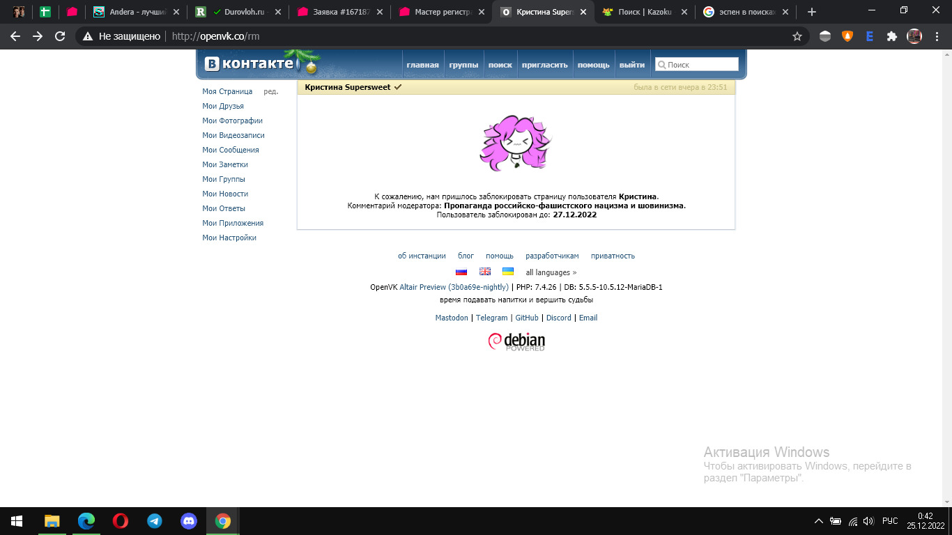Go back with the browser back arrow
Image resolution: width=952 pixels, height=535 pixels.
pos(15,36)
